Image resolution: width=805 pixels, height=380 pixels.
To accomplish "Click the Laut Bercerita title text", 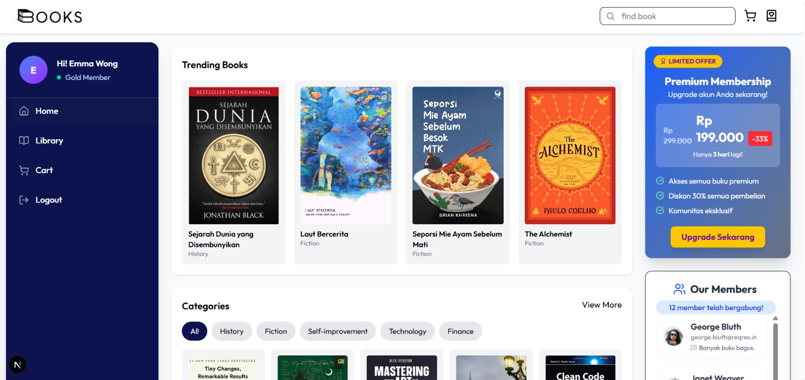I will pyautogui.click(x=324, y=234).
